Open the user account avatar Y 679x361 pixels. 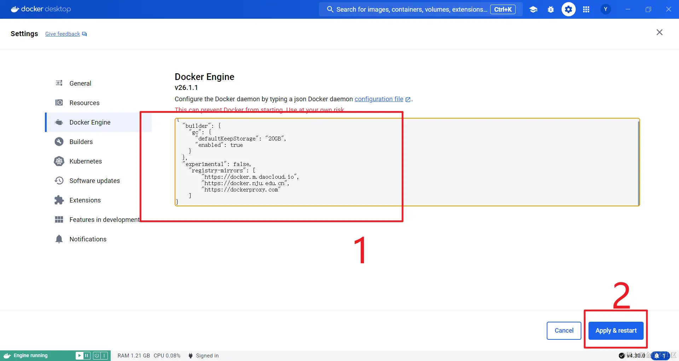606,9
